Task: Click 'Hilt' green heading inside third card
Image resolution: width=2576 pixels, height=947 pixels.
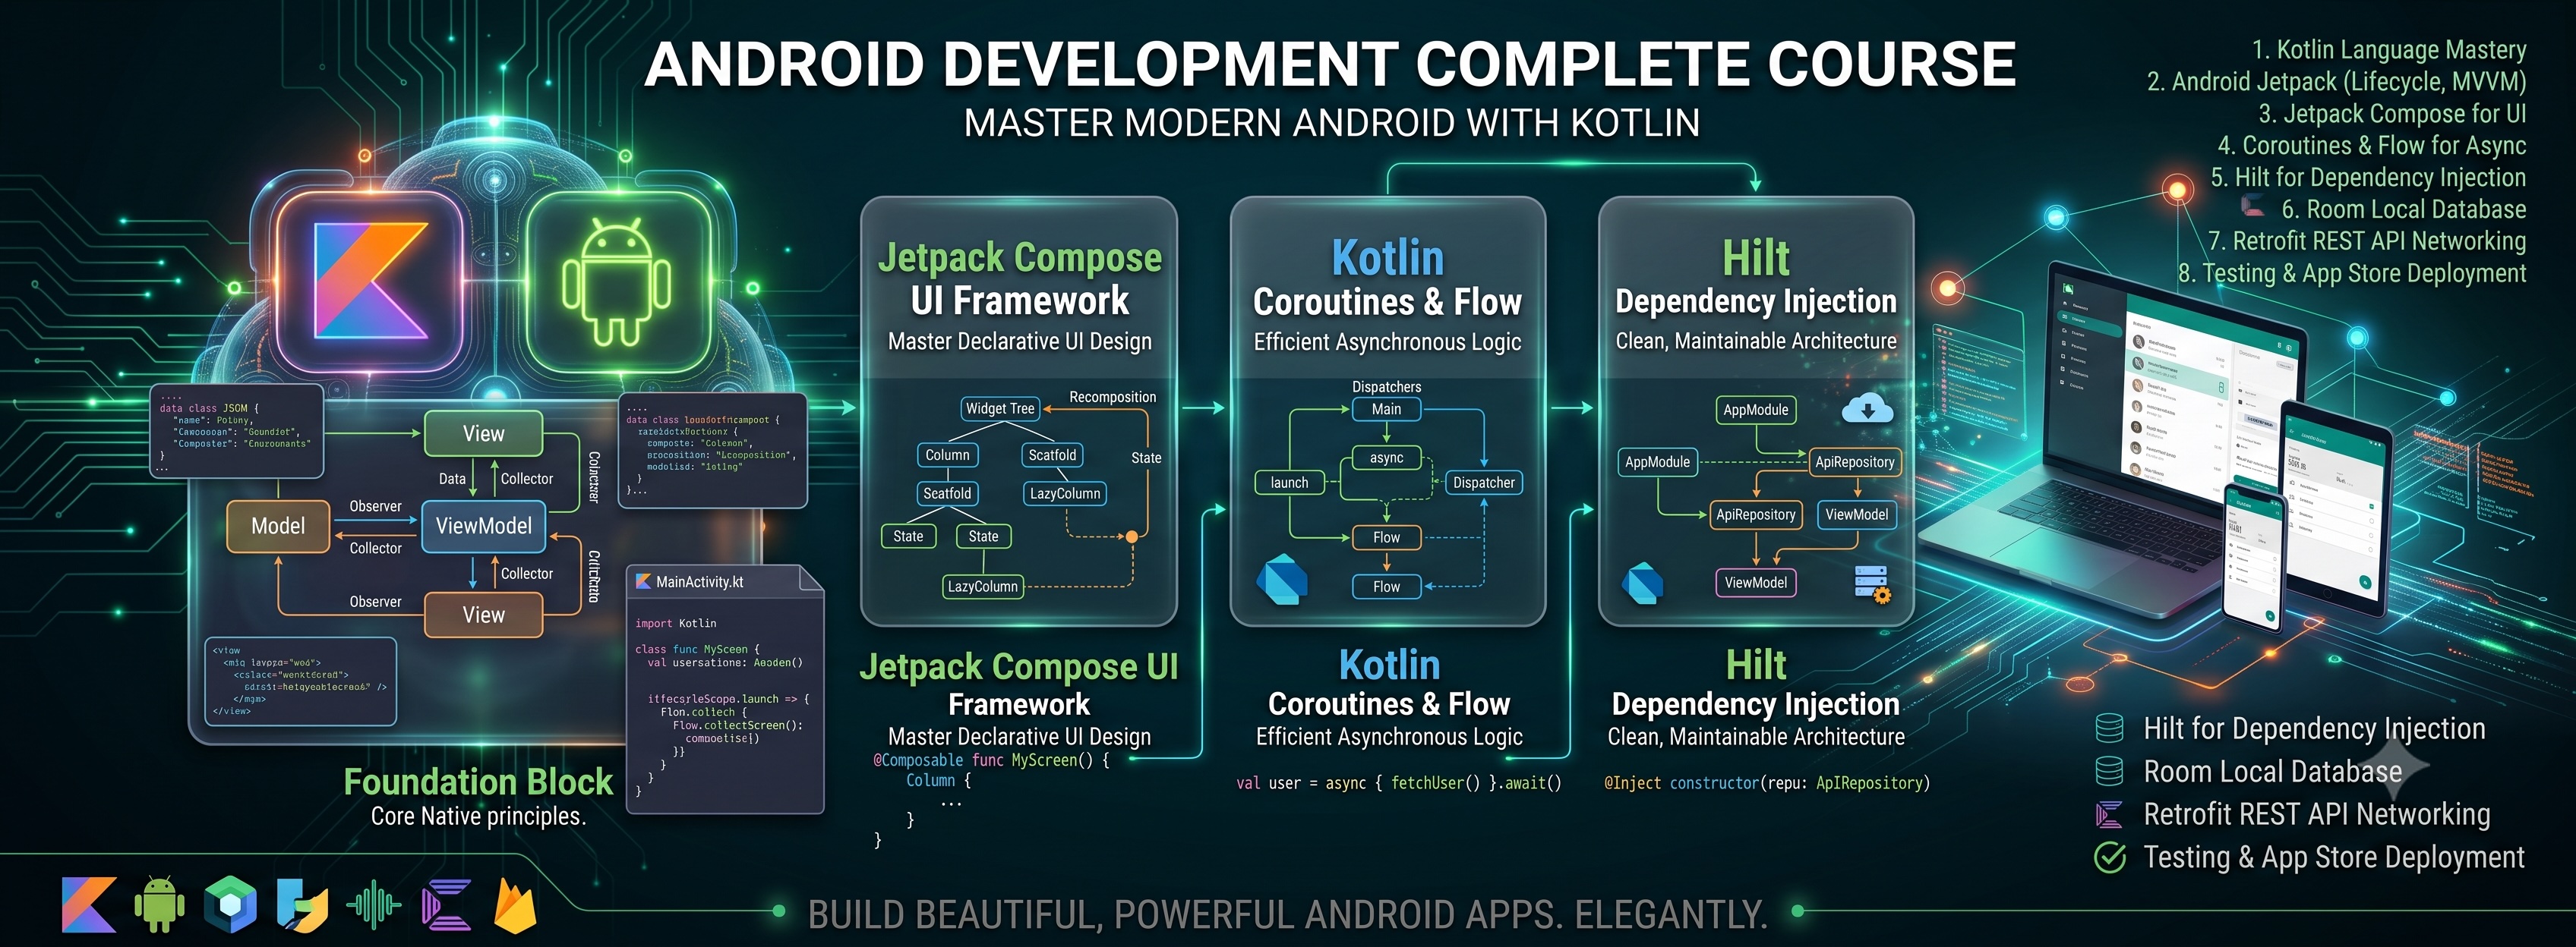Action: point(1756,258)
